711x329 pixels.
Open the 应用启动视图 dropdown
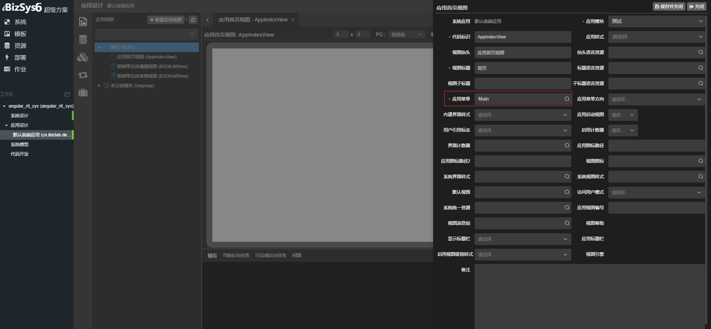623,115
